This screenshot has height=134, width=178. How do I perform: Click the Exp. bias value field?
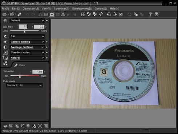[23, 26]
